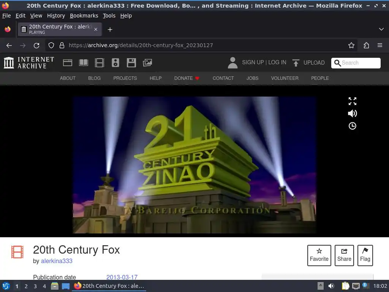
Task: Click the SIGN UP link
Action: (253, 62)
